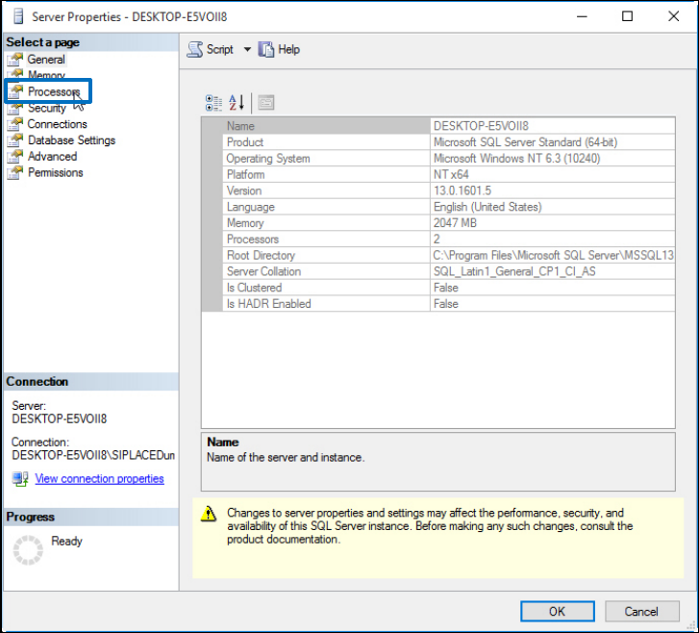Click the Ready progress spinner
The image size is (699, 633).
point(28,550)
